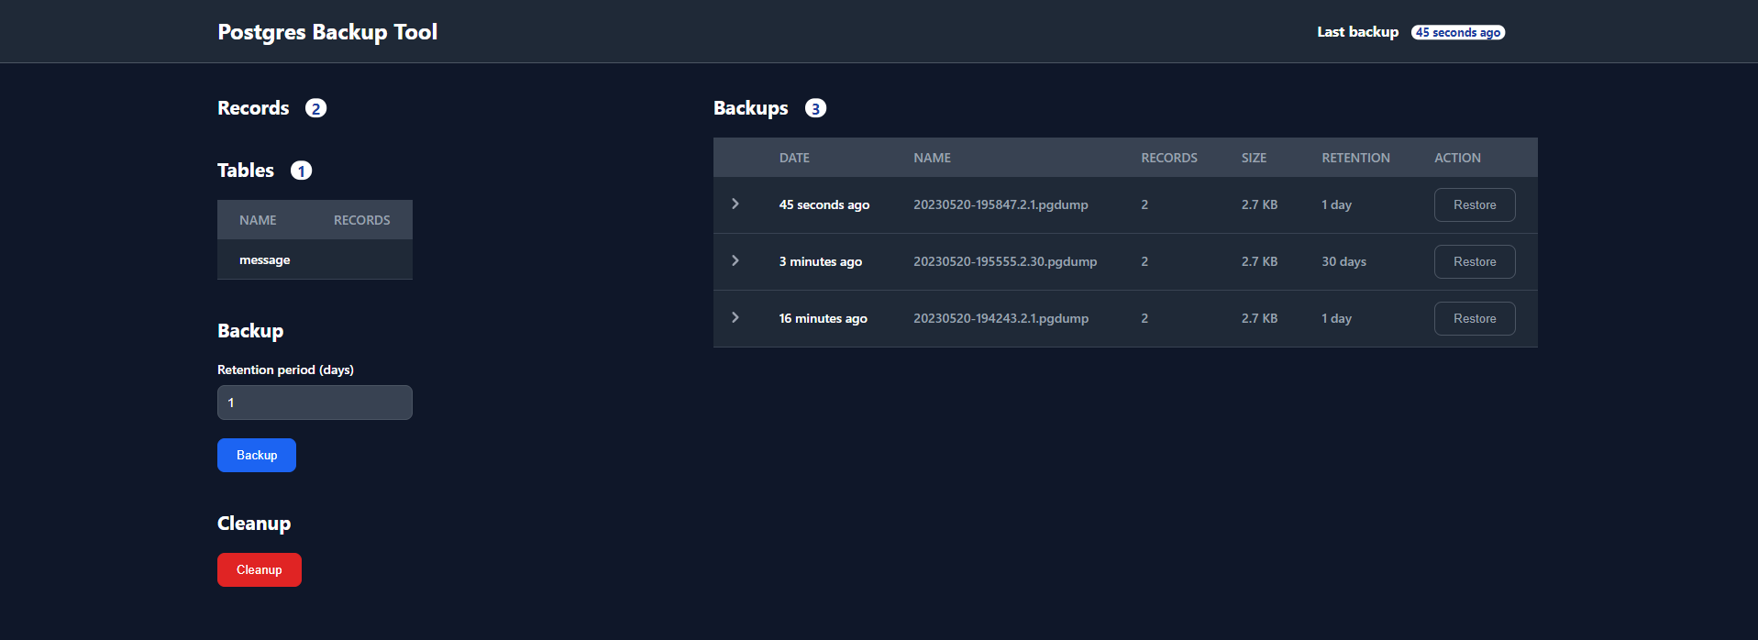Click the NAME header in Tables
Viewport: 1758px width, 640px height.
coord(258,220)
